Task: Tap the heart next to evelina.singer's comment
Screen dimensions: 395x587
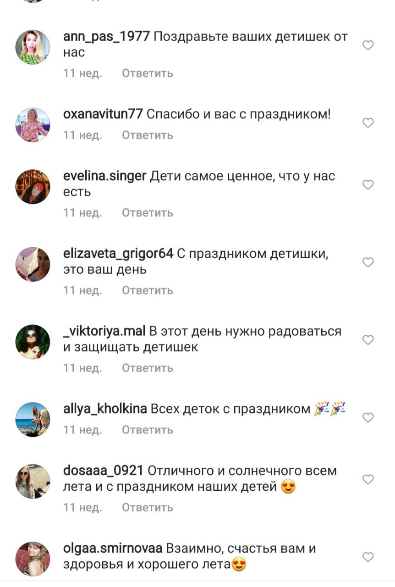Action: (x=368, y=184)
